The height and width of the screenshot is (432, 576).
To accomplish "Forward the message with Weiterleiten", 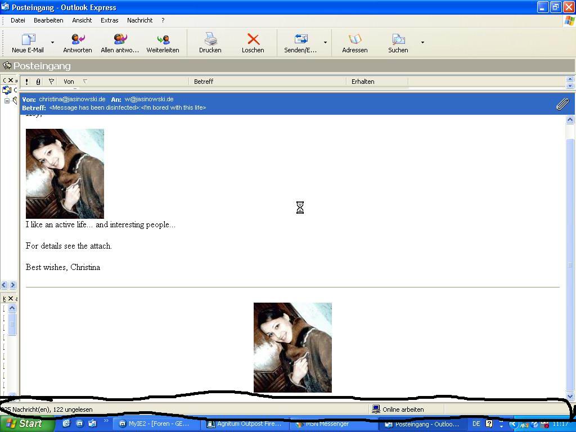I will point(163,43).
